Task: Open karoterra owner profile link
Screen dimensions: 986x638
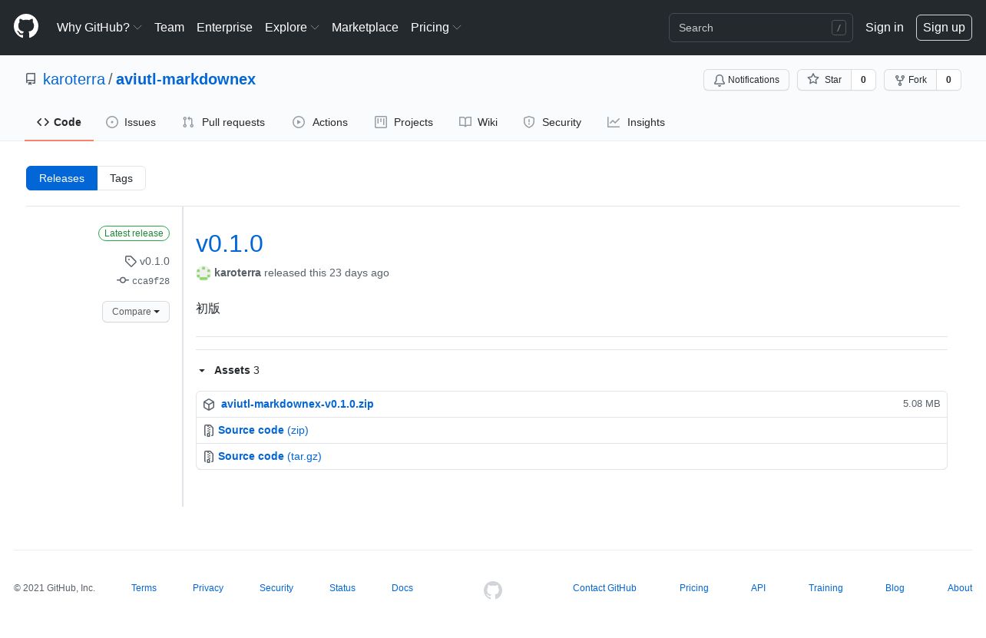Action: [x=74, y=79]
